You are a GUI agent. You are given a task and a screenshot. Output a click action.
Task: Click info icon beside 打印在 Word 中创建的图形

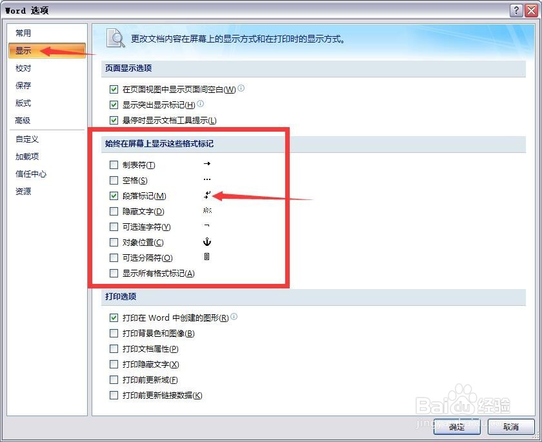234,316
